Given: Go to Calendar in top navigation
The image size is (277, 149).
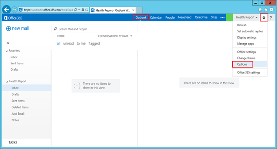Looking at the screenshot, I should click(156, 18).
